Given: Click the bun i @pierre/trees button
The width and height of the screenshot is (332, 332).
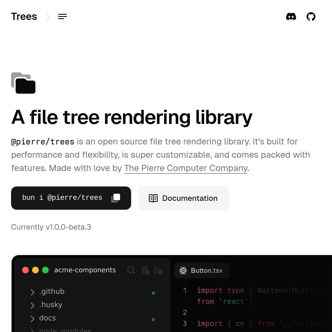Looking at the screenshot, I should click(71, 198).
